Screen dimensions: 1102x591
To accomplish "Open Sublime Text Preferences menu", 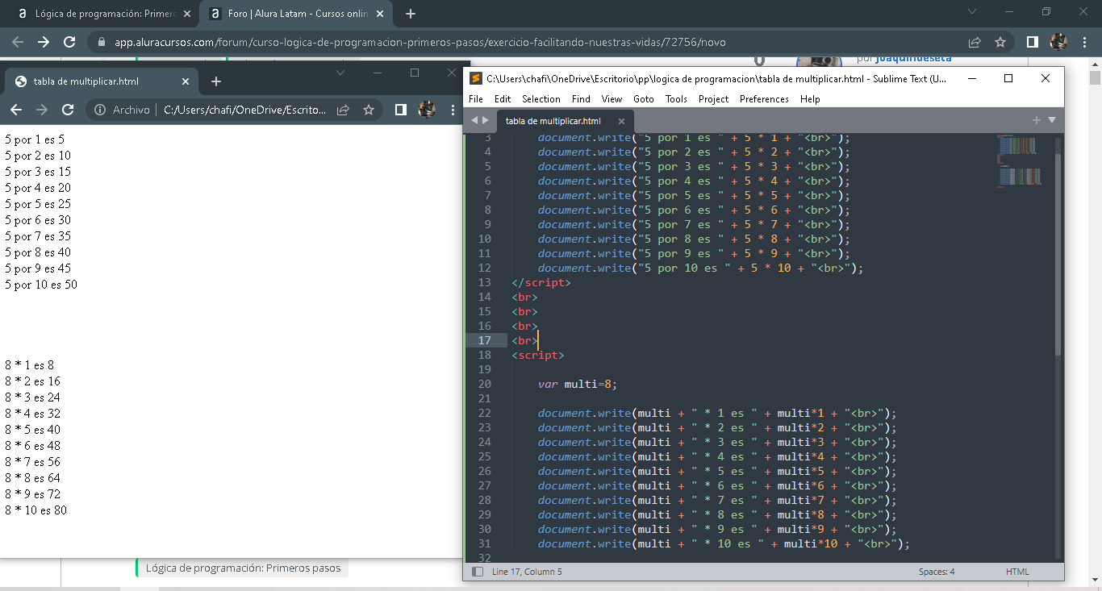I will click(x=764, y=99).
